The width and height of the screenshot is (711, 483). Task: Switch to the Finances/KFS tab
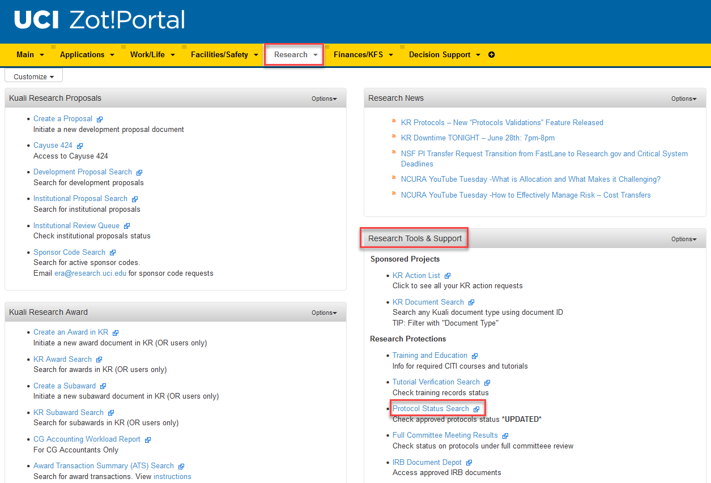[x=358, y=55]
